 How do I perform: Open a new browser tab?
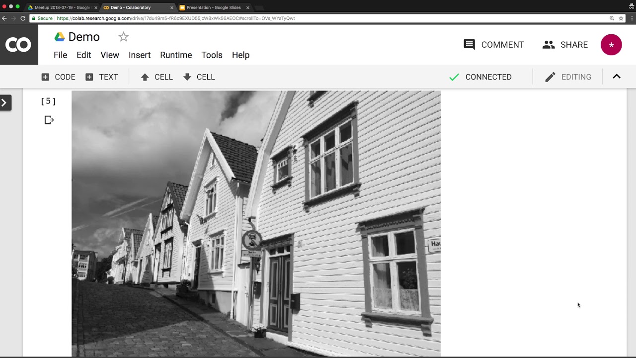(x=259, y=7)
